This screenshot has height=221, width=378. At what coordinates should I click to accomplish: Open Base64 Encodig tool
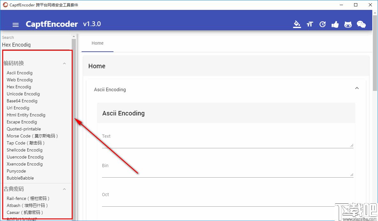pyautogui.click(x=22, y=101)
